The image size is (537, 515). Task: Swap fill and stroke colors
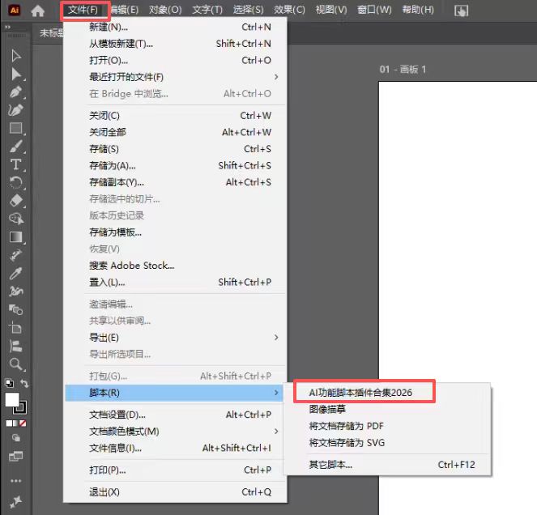pyautogui.click(x=25, y=383)
